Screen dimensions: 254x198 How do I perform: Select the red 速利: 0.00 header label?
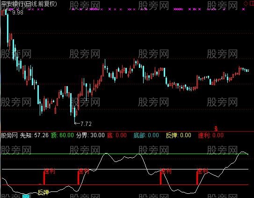(x=211, y=135)
